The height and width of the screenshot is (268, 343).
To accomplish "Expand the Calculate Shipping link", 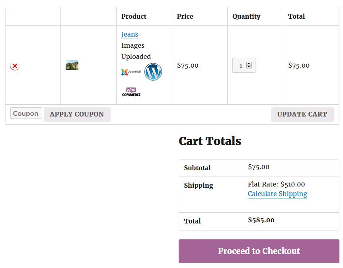I will pyautogui.click(x=277, y=194).
